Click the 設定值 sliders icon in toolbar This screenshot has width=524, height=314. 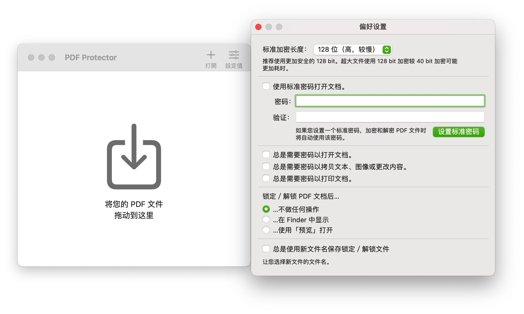click(234, 55)
